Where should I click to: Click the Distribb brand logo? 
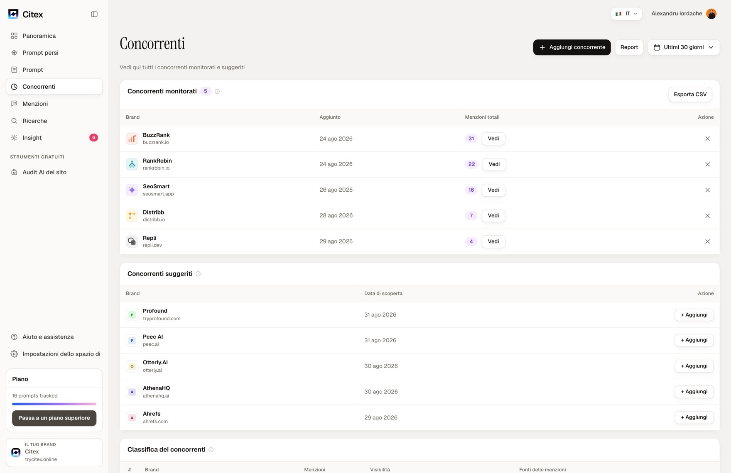click(x=132, y=216)
